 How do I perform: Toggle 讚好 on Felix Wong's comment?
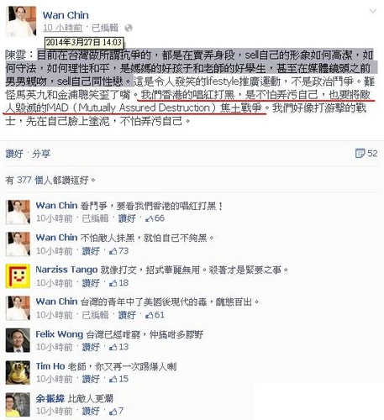[x=91, y=347]
